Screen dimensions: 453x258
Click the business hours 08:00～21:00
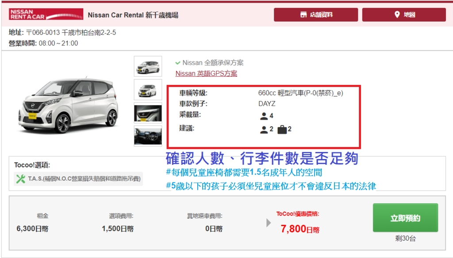(58, 44)
